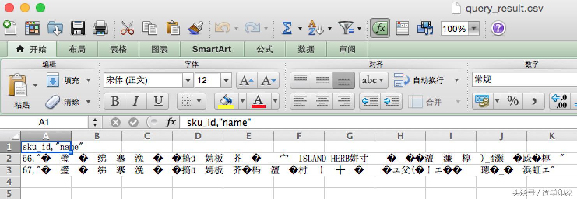Click the 合并 merge cells button
The height and width of the screenshot is (199, 577).
pyautogui.click(x=425, y=102)
